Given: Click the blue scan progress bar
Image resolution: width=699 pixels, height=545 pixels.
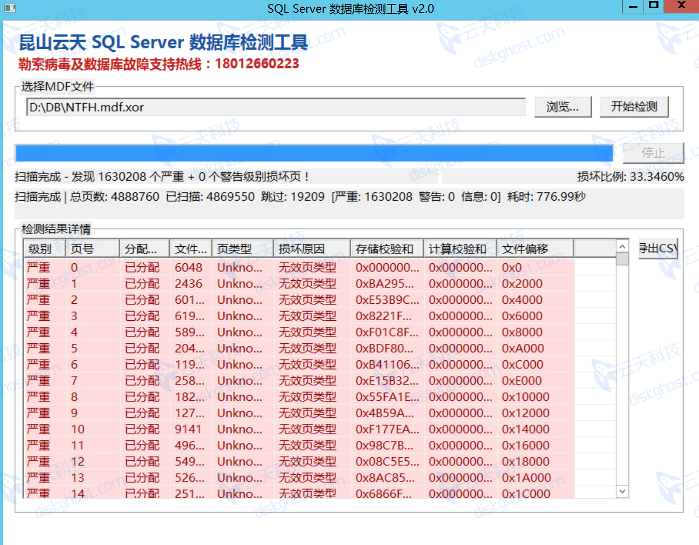Looking at the screenshot, I should click(315, 153).
